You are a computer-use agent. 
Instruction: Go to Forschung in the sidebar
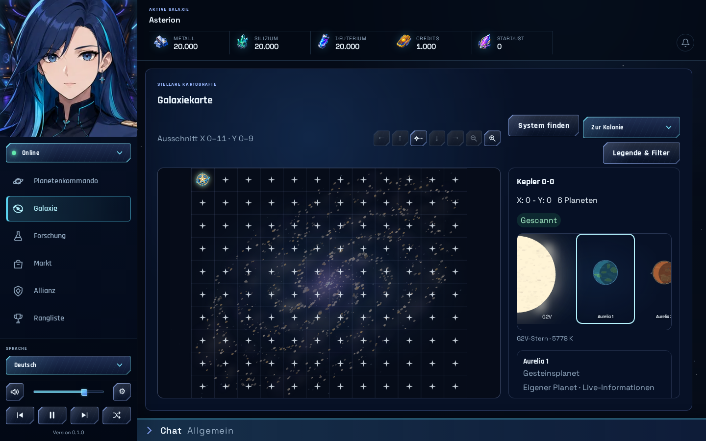click(68, 236)
